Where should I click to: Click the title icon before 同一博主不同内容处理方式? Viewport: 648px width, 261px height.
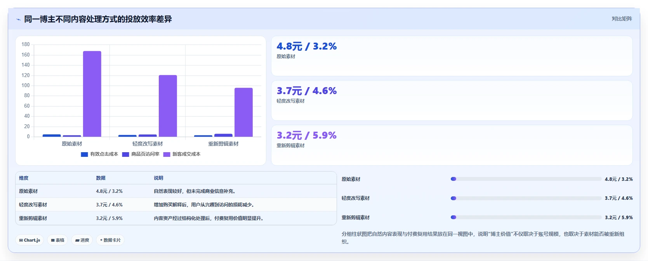coord(18,19)
